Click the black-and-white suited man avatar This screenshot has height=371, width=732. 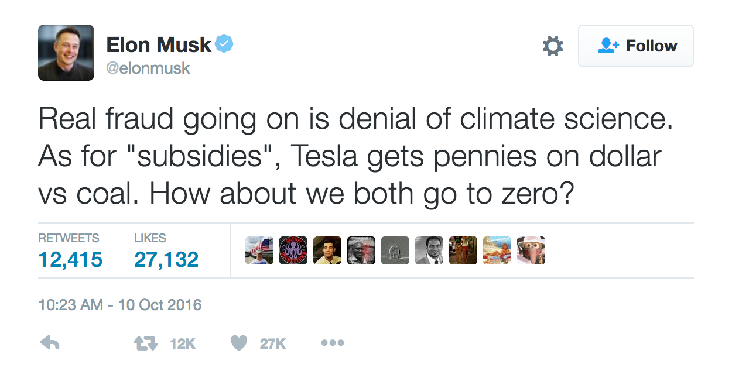point(429,250)
